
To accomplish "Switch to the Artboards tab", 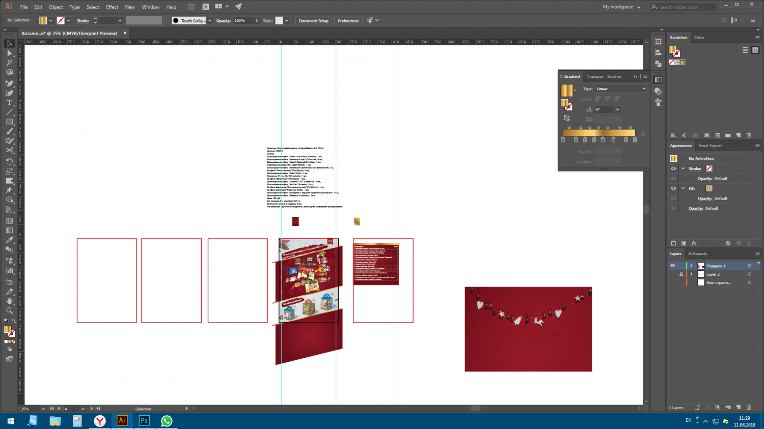I will coord(697,253).
